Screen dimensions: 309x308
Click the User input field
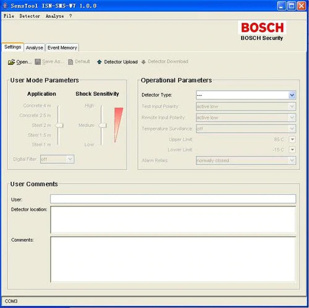(173, 199)
